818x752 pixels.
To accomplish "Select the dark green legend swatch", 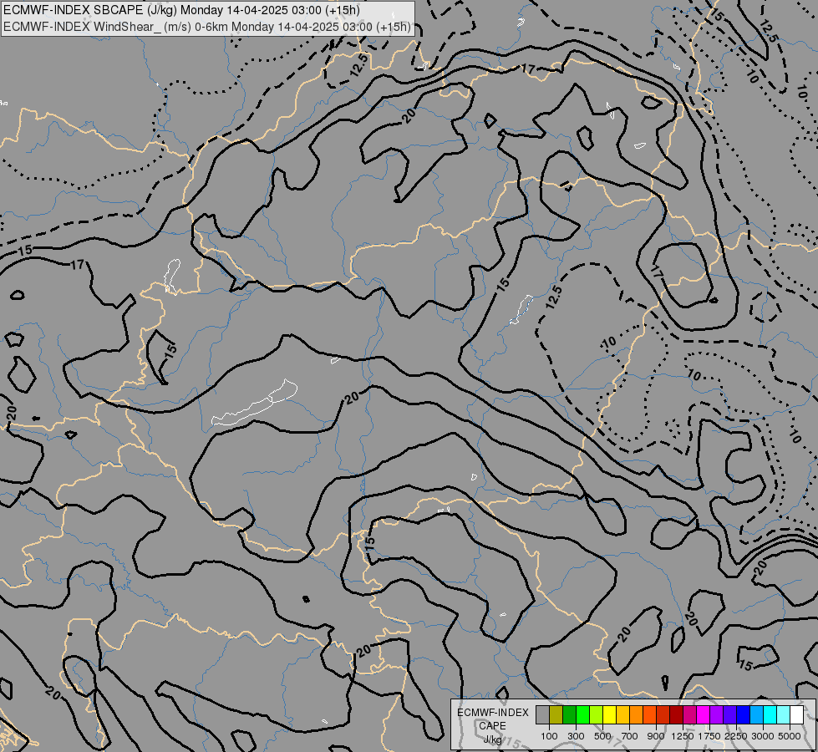I will (x=569, y=715).
